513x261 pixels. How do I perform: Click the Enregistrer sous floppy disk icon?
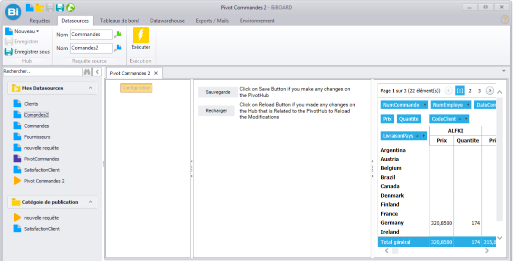(9, 51)
